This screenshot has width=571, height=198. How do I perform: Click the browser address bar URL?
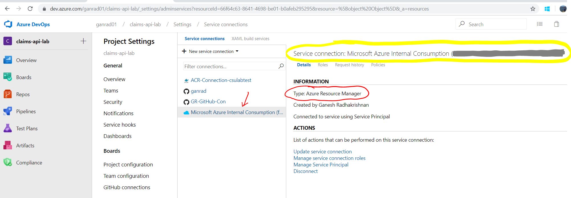click(239, 9)
